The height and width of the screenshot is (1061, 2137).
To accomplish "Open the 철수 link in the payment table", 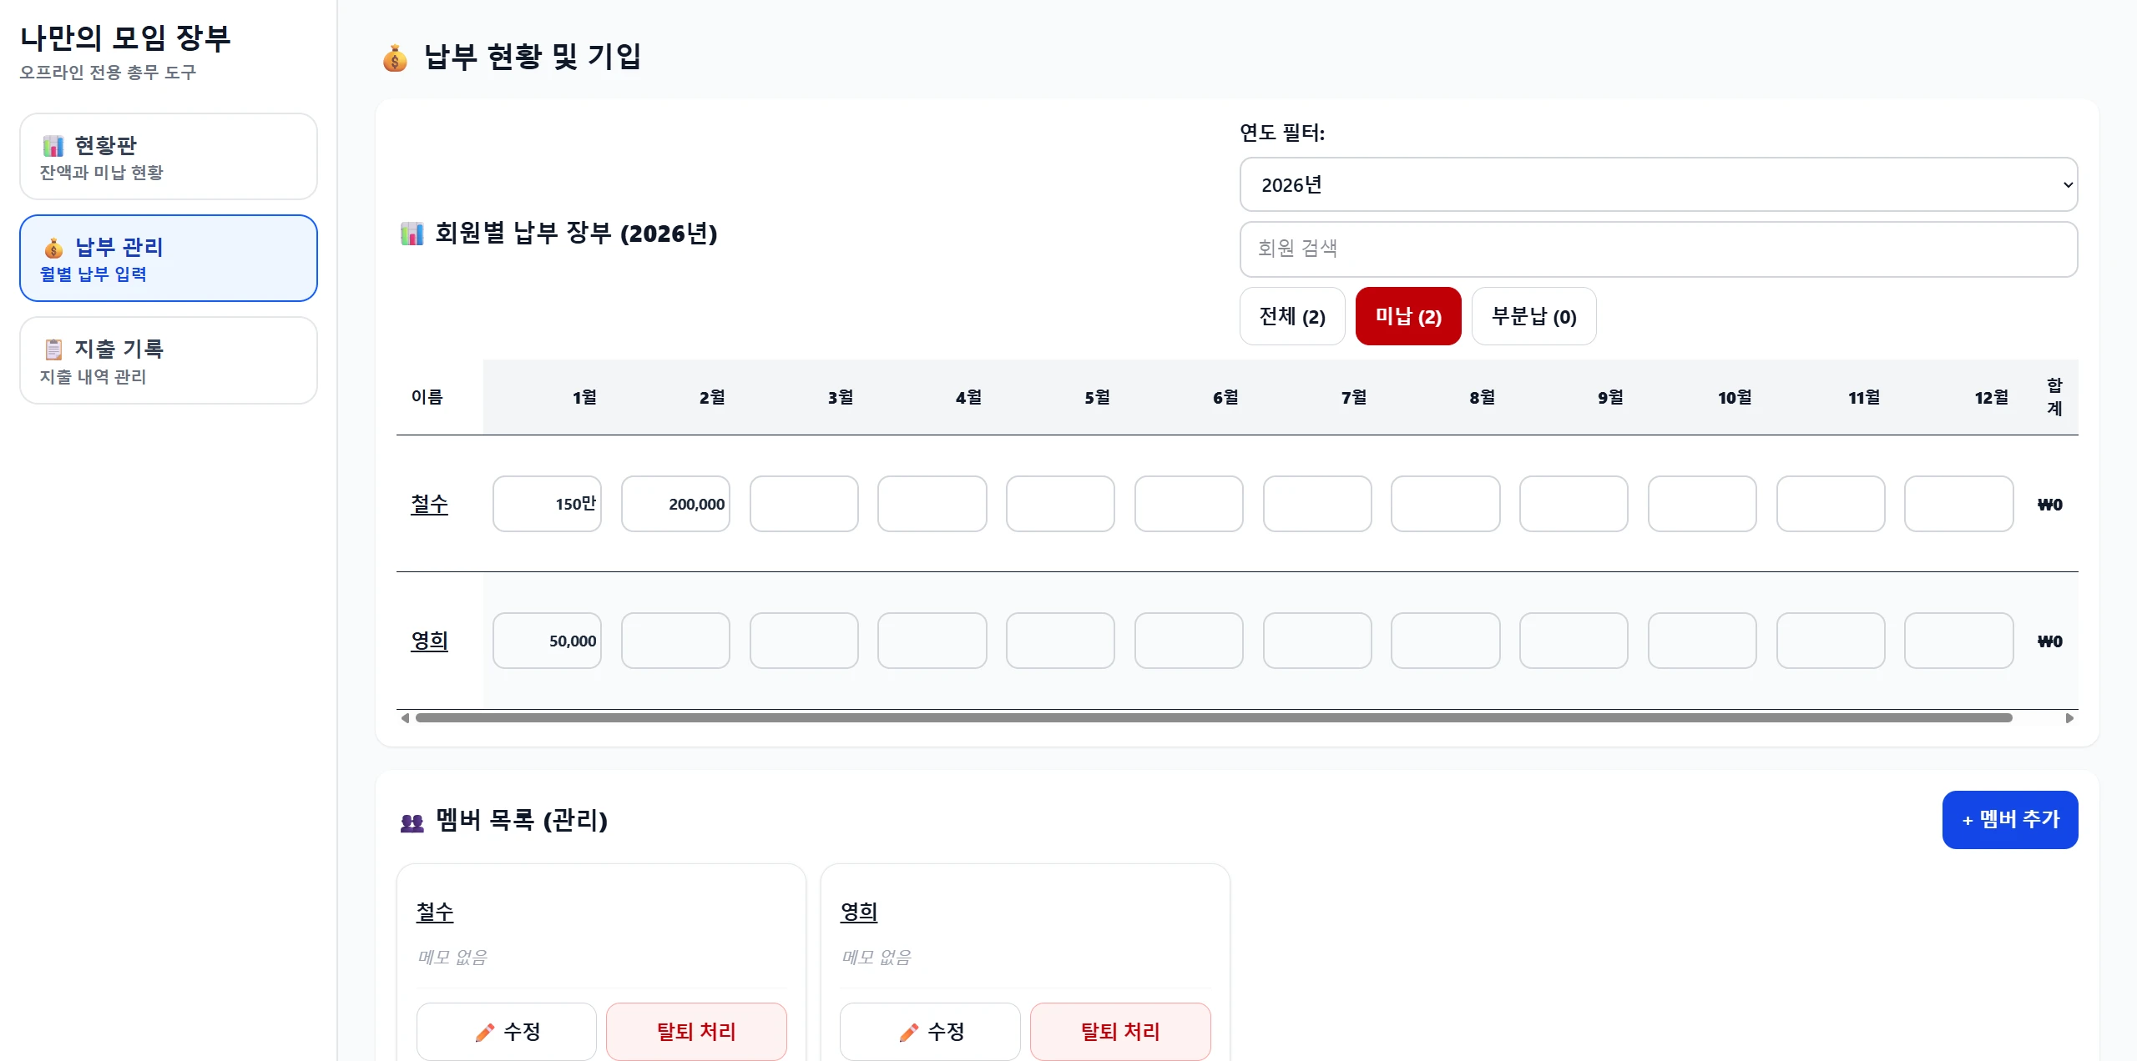I will pyautogui.click(x=429, y=504).
